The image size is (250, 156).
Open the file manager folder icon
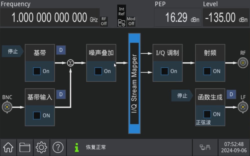point(25,147)
